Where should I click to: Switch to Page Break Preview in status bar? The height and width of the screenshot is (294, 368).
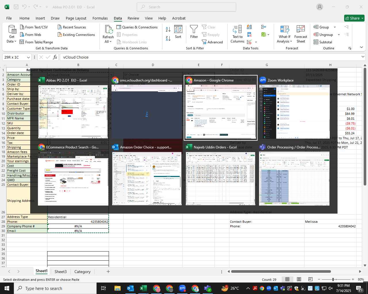pyautogui.click(x=310, y=279)
